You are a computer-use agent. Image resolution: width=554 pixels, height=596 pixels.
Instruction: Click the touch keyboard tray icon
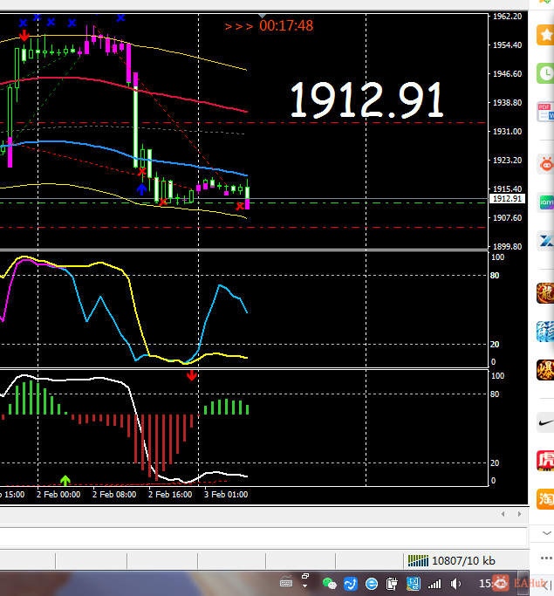286,581
